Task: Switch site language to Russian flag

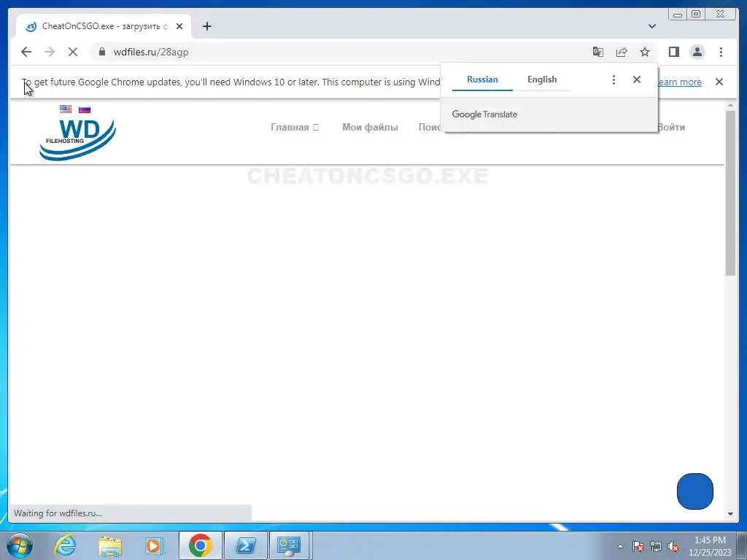Action: click(x=85, y=109)
